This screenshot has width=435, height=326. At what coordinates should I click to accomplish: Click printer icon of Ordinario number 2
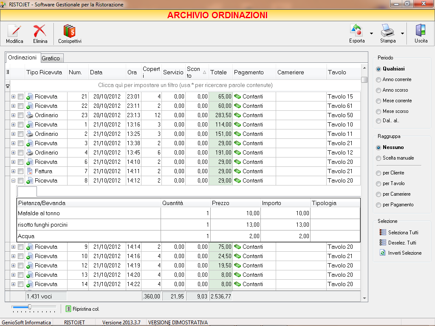tap(30, 134)
